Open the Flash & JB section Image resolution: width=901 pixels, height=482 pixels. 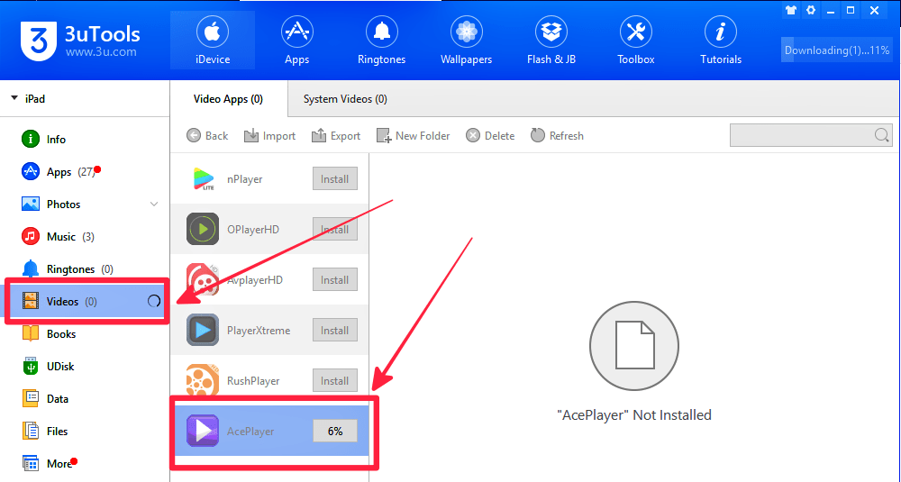pyautogui.click(x=551, y=41)
